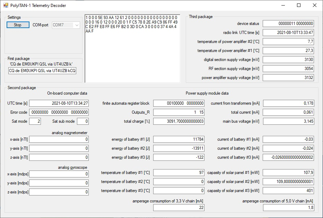Select the First package callsign text field

[42, 71]
